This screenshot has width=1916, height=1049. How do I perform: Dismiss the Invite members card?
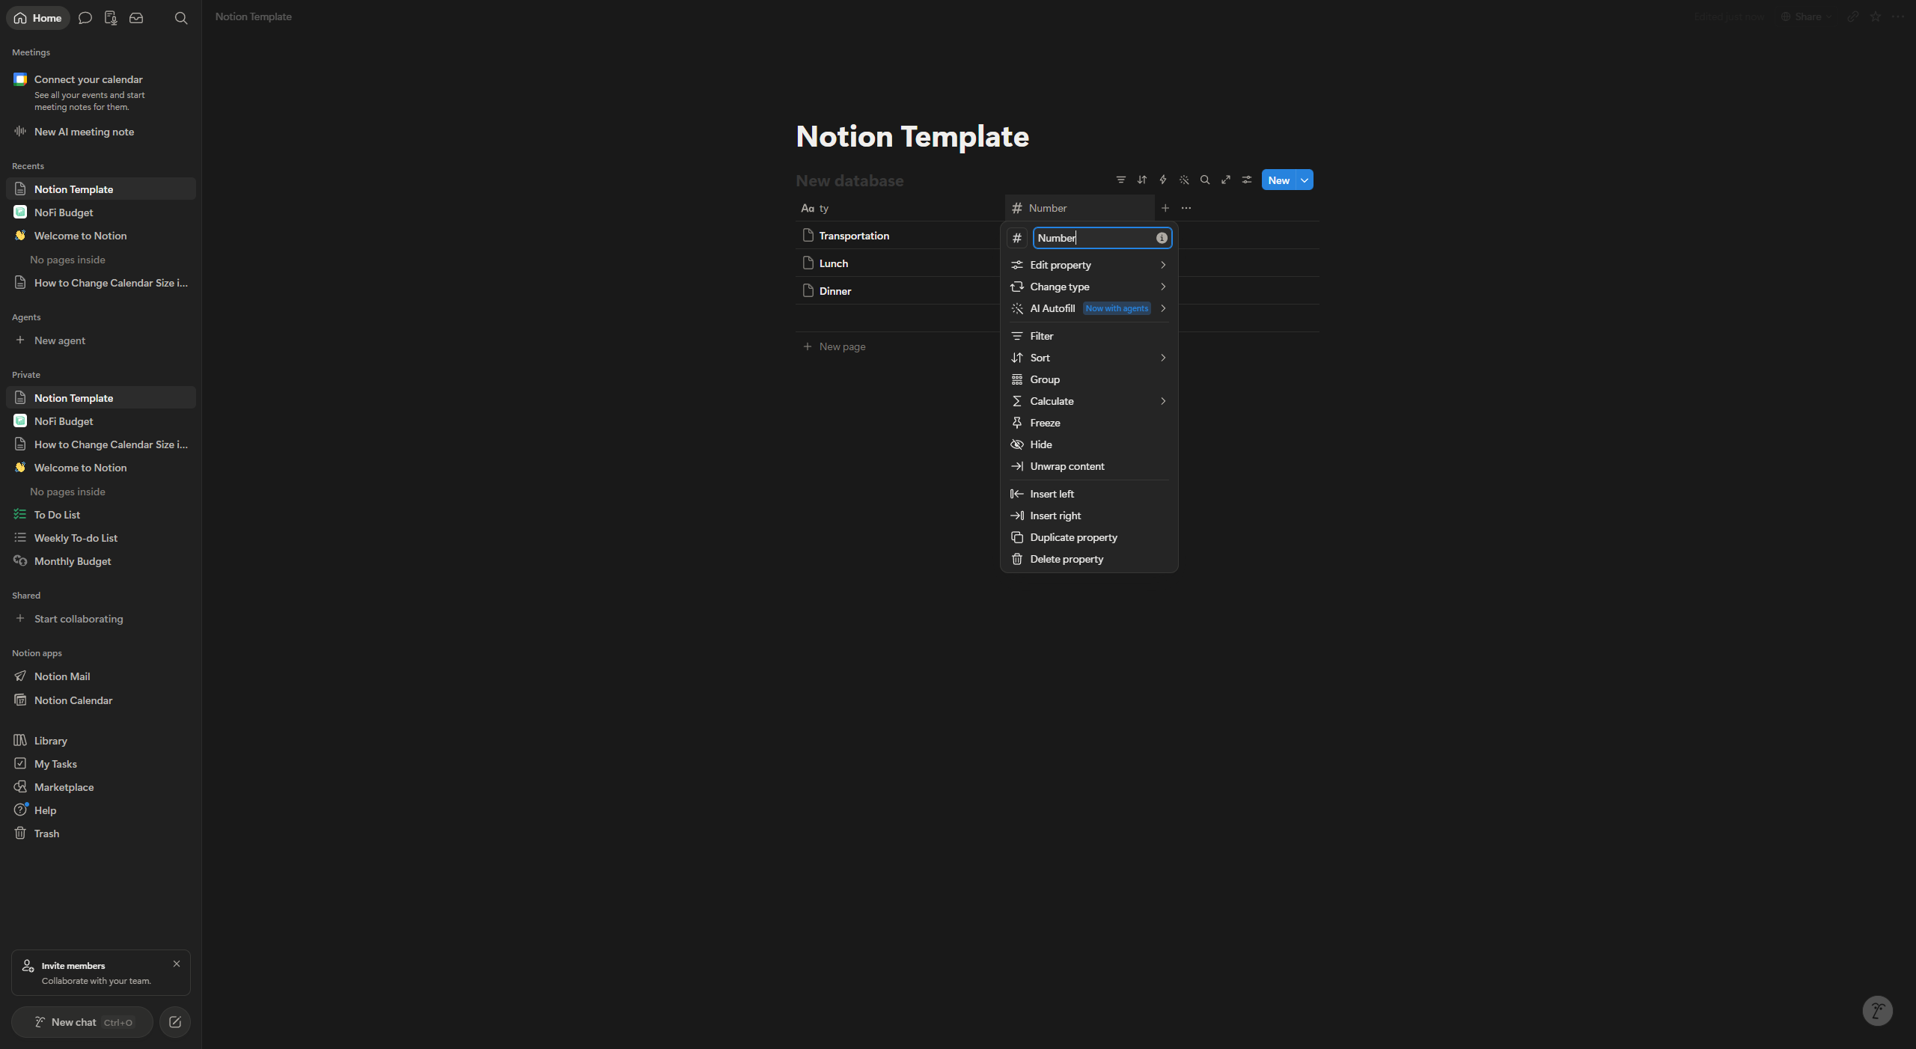[x=177, y=964]
